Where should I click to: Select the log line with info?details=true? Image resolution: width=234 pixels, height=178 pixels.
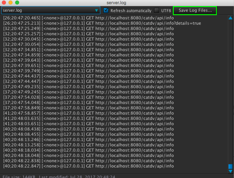(x=102, y=23)
